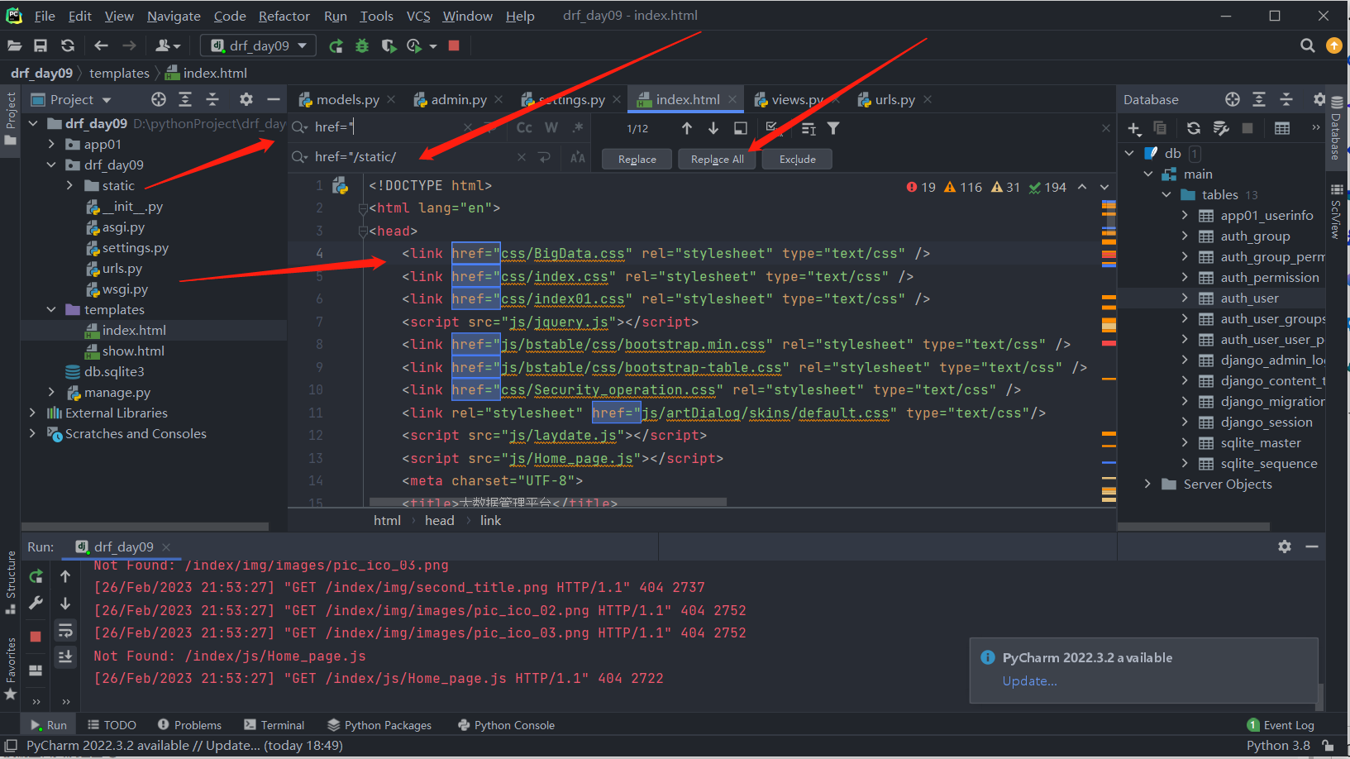Toggle Preserve Case in replace bar

[578, 157]
